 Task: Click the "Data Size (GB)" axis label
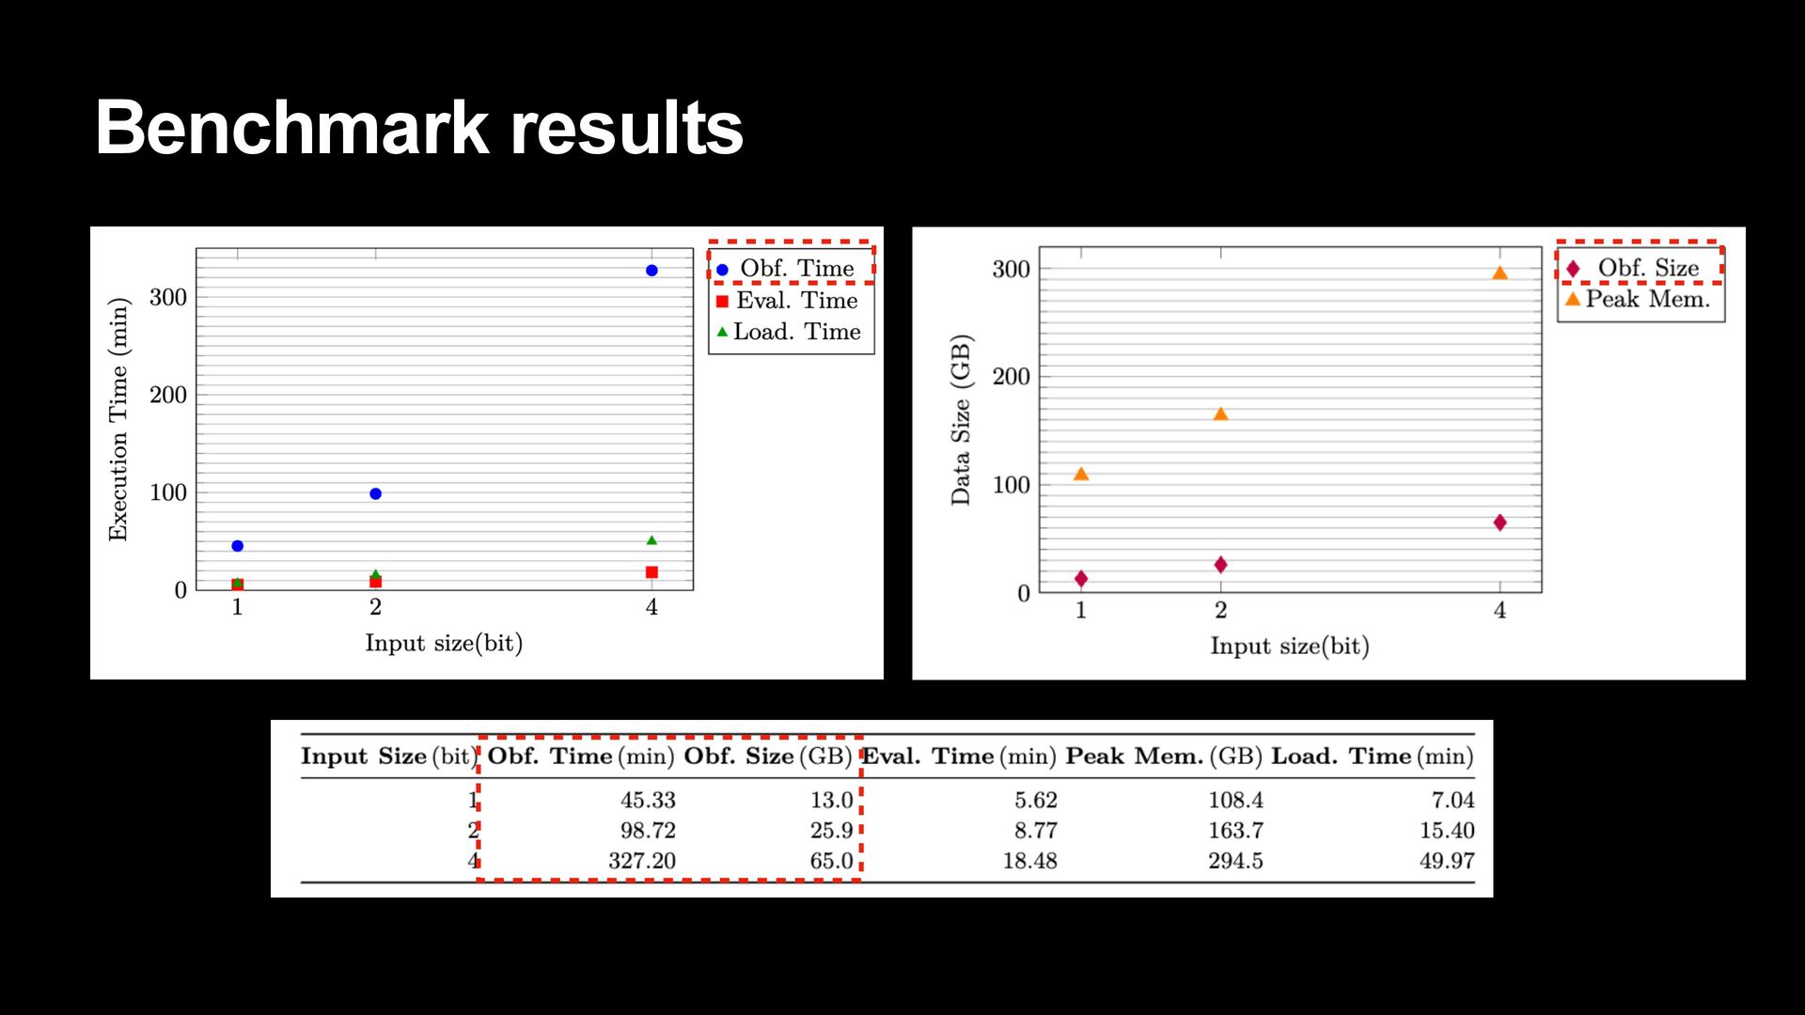[960, 420]
